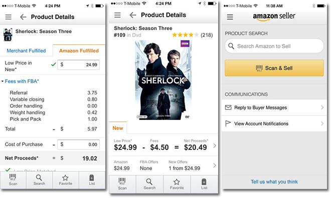331x198 pixels.
Task: Click magnifier icon in Search Amazon to Sell field
Action: [x=231, y=46]
